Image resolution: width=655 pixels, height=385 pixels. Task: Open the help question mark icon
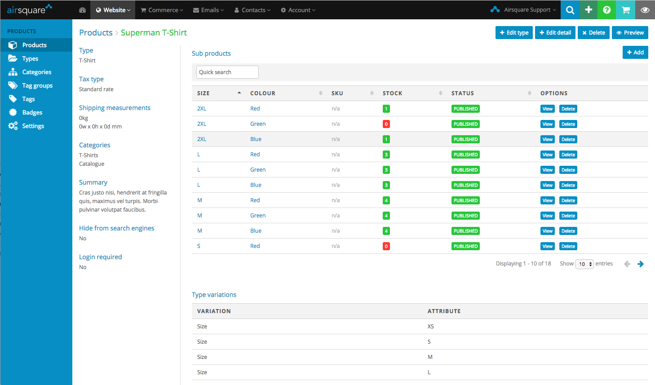(607, 10)
